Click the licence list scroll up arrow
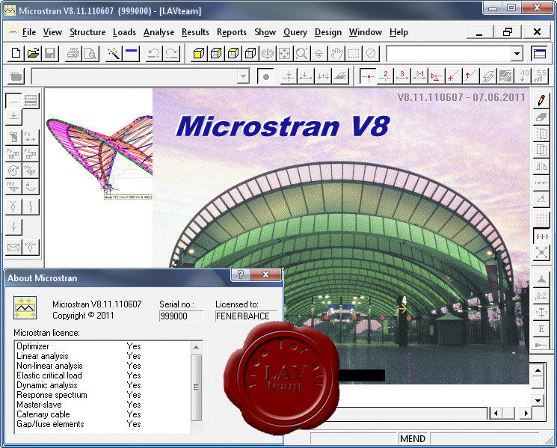 tap(196, 347)
